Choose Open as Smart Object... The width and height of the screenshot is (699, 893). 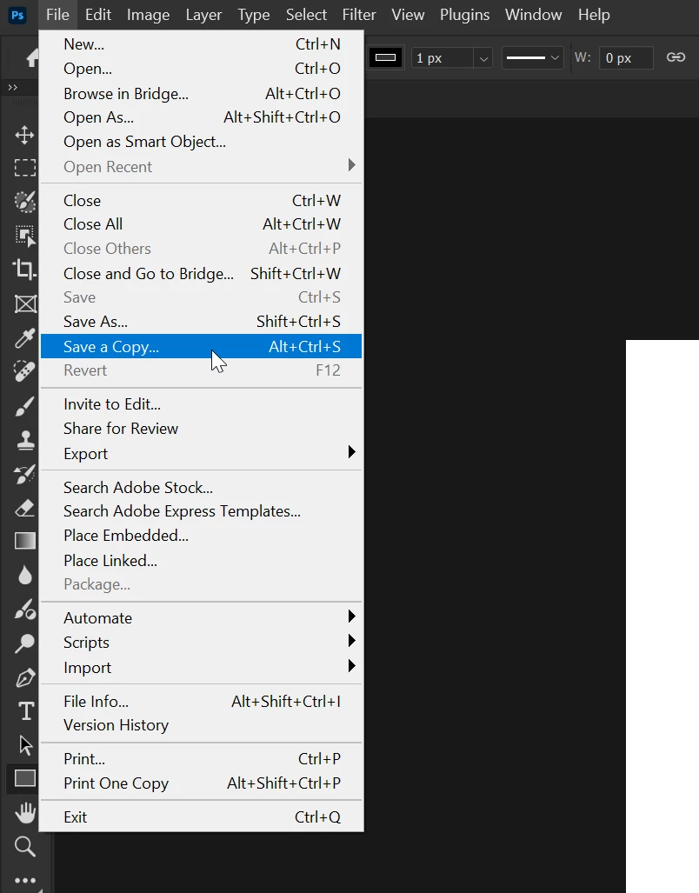pos(202,142)
